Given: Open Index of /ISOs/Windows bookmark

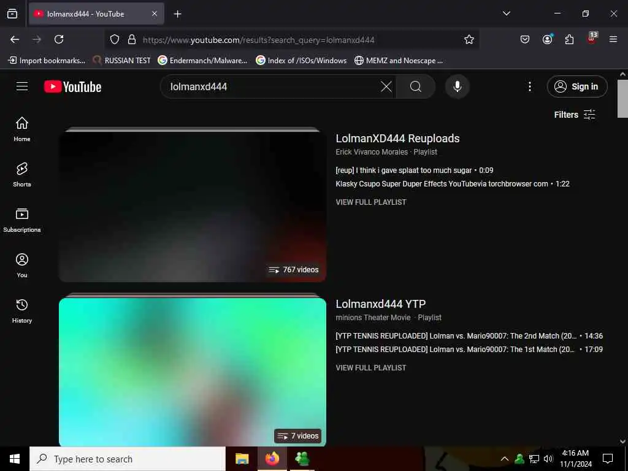Looking at the screenshot, I should [301, 61].
